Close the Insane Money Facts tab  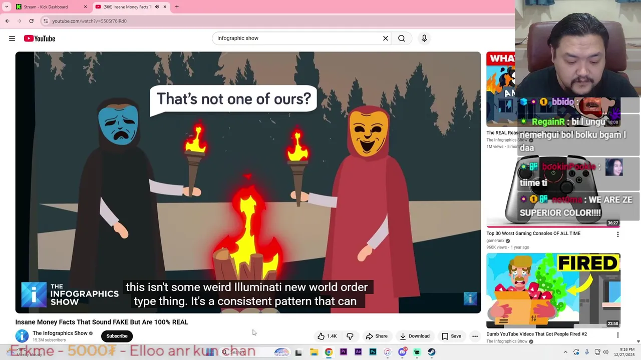click(165, 7)
